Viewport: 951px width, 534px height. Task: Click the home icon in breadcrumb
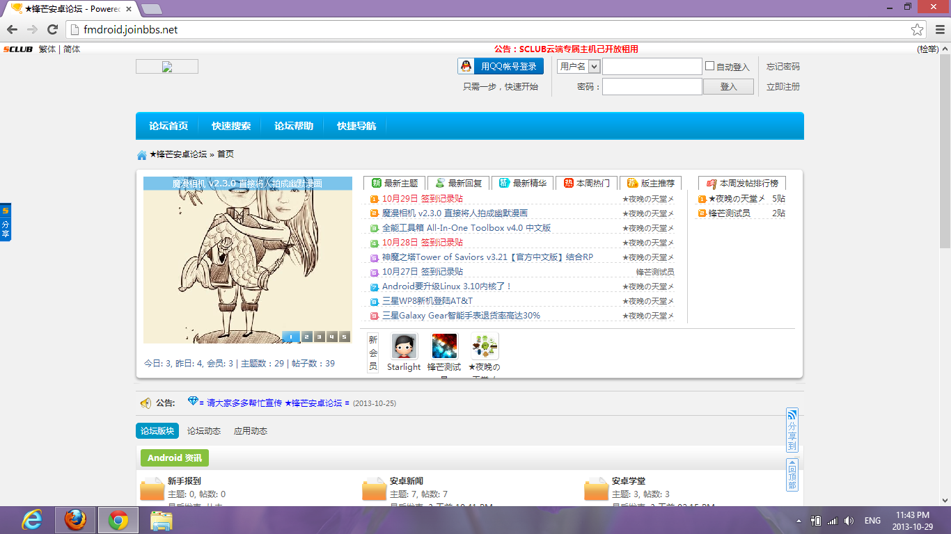coord(142,154)
